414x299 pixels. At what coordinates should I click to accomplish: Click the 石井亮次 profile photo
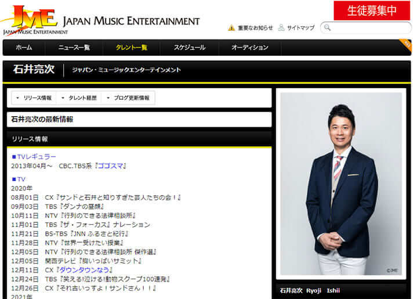click(x=341, y=183)
